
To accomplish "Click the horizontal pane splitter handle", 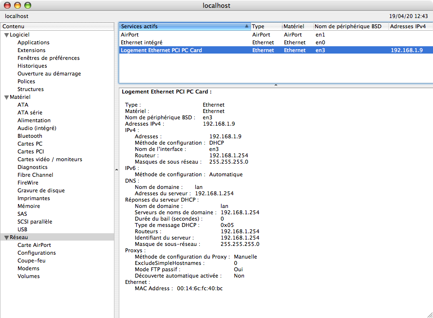I will point(276,85).
